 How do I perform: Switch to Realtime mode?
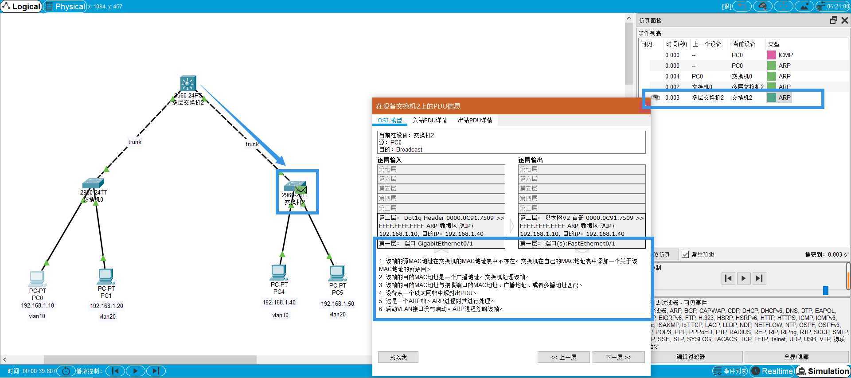[x=772, y=371]
